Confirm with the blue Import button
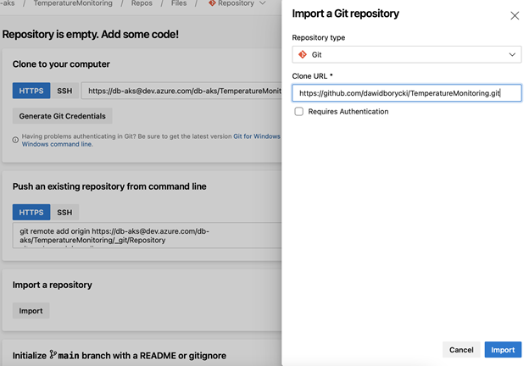The width and height of the screenshot is (529, 366). 503,350
